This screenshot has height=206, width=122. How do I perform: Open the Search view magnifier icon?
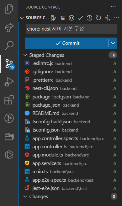tap(9, 45)
